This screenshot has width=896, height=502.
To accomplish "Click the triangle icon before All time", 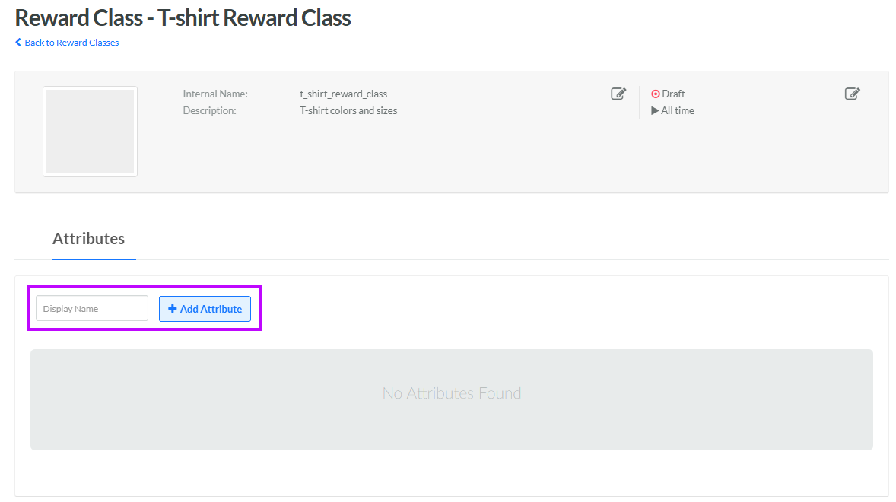I will tap(655, 111).
